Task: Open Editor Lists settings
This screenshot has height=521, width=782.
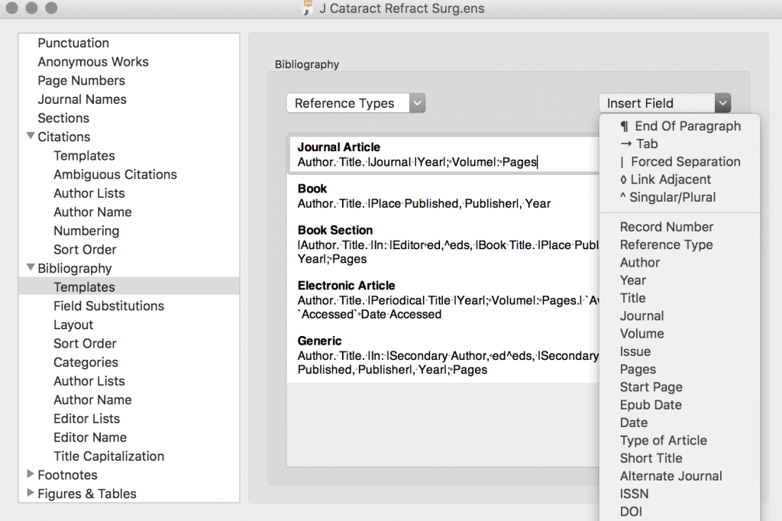Action: (87, 419)
